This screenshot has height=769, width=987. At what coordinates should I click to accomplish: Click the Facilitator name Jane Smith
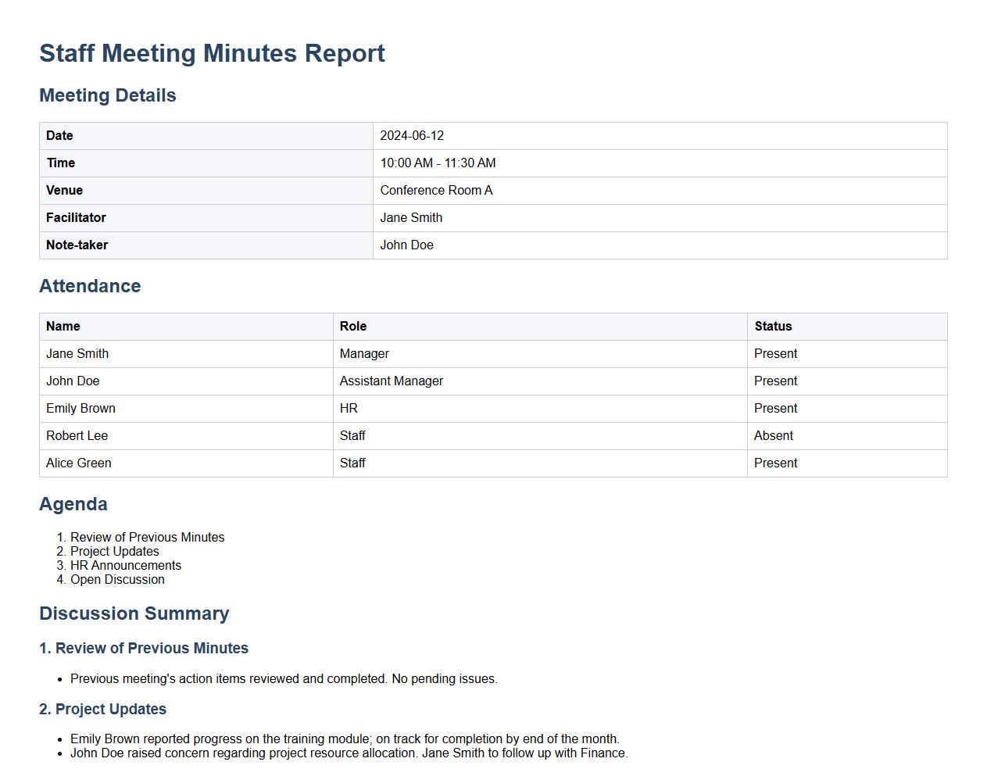[x=411, y=217]
